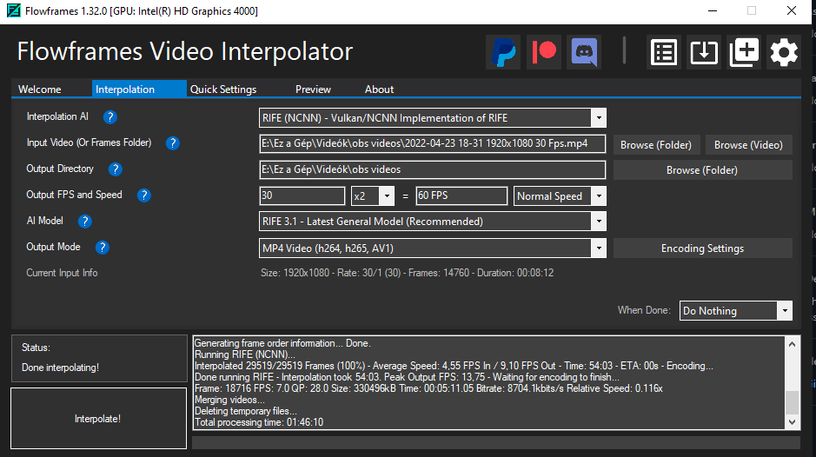816x457 pixels.
Task: Minimize the Flowframes window
Action: [713, 10]
